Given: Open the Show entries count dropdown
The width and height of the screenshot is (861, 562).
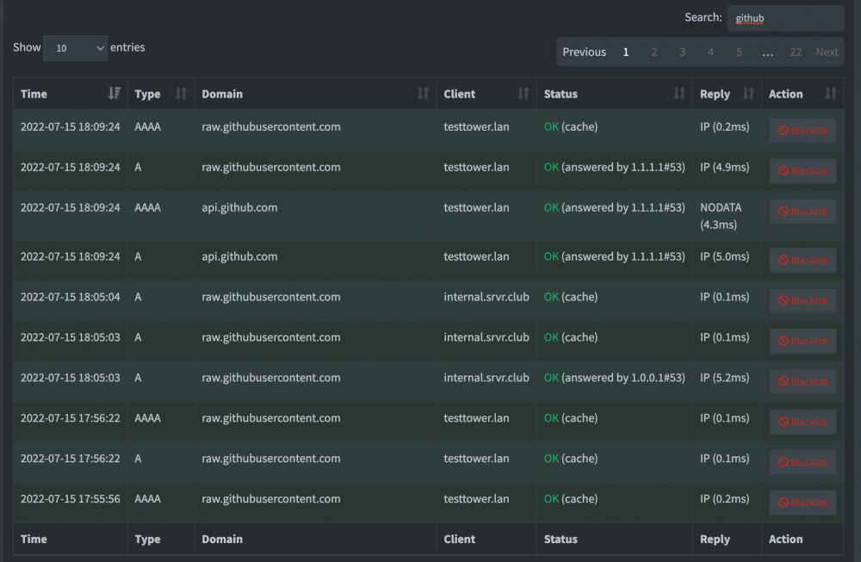Looking at the screenshot, I should click(x=75, y=47).
